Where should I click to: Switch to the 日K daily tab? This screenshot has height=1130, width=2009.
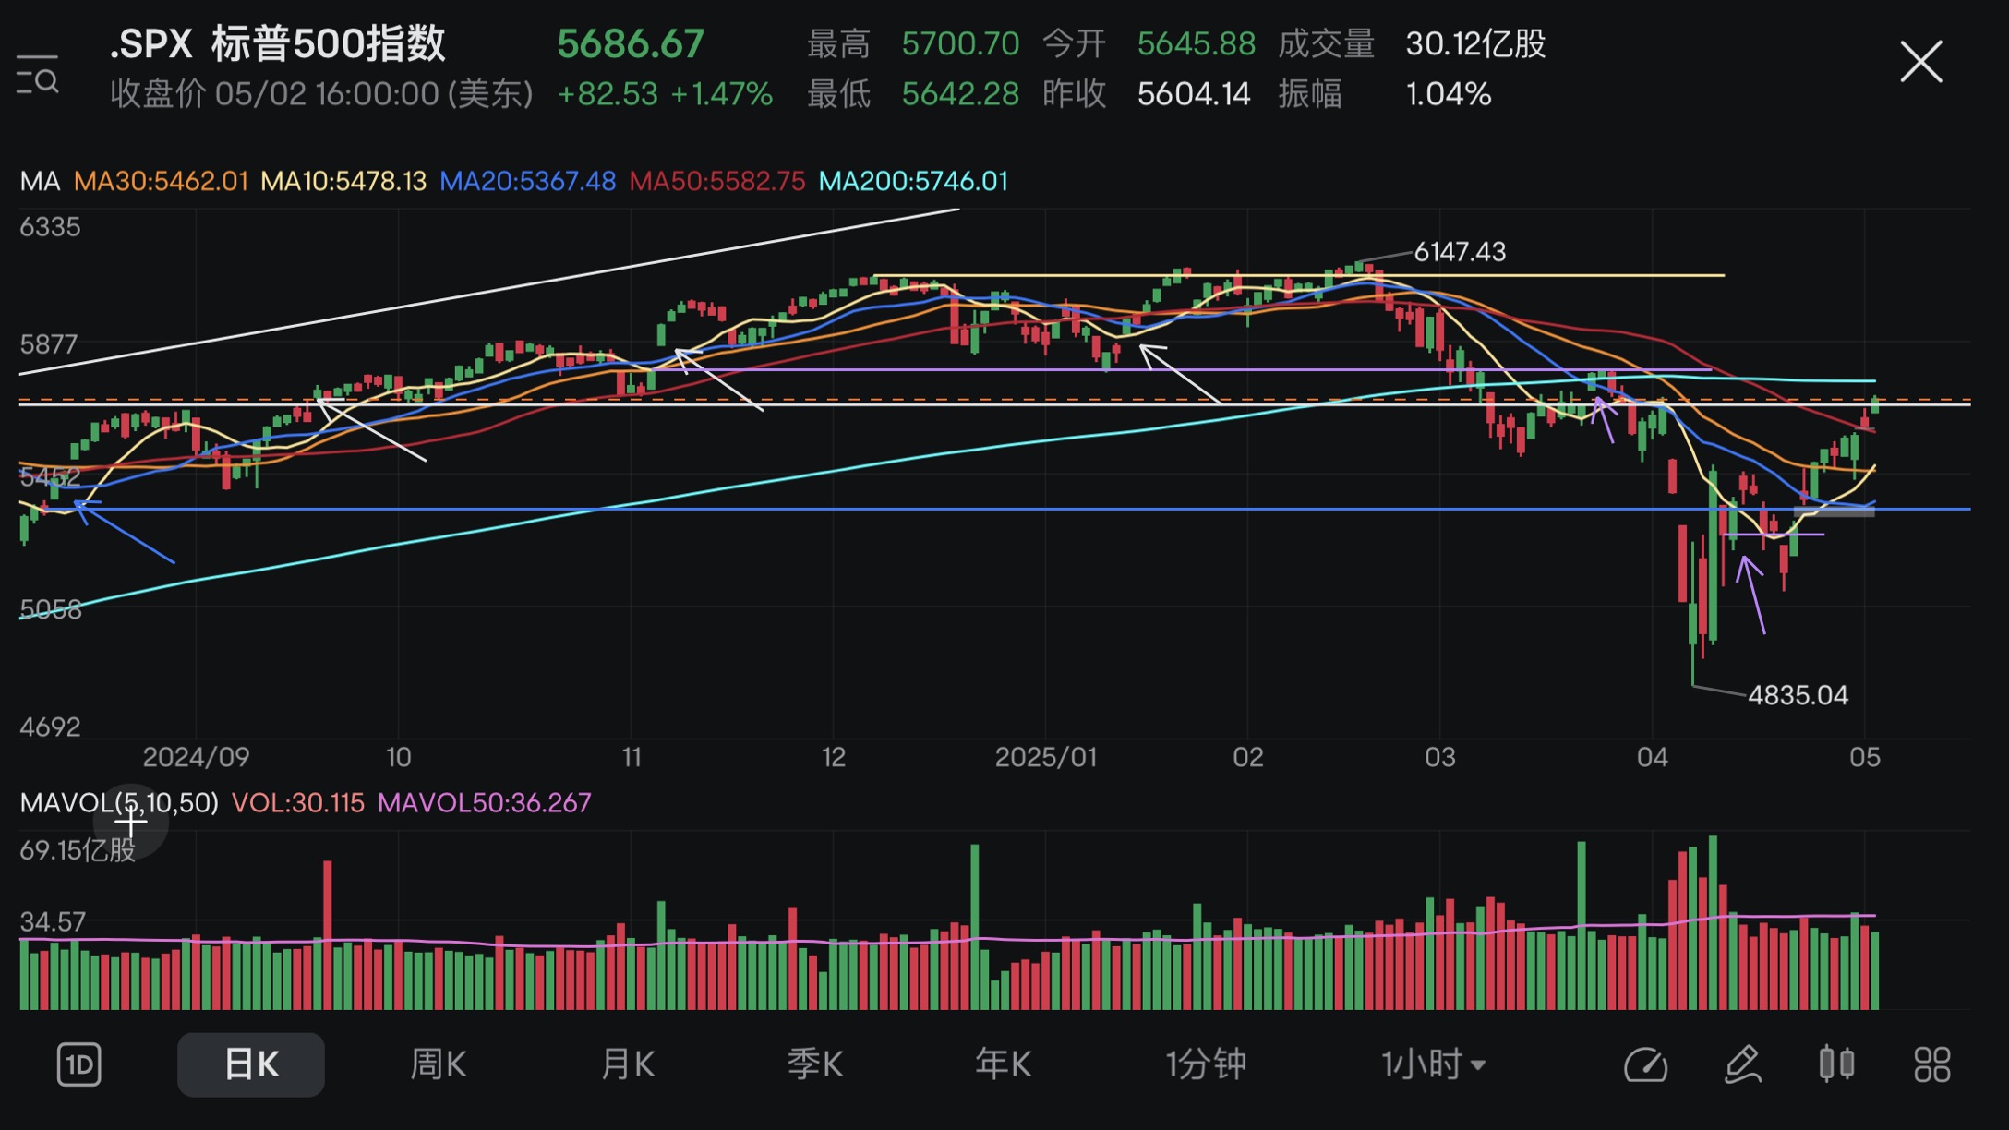tap(251, 1064)
